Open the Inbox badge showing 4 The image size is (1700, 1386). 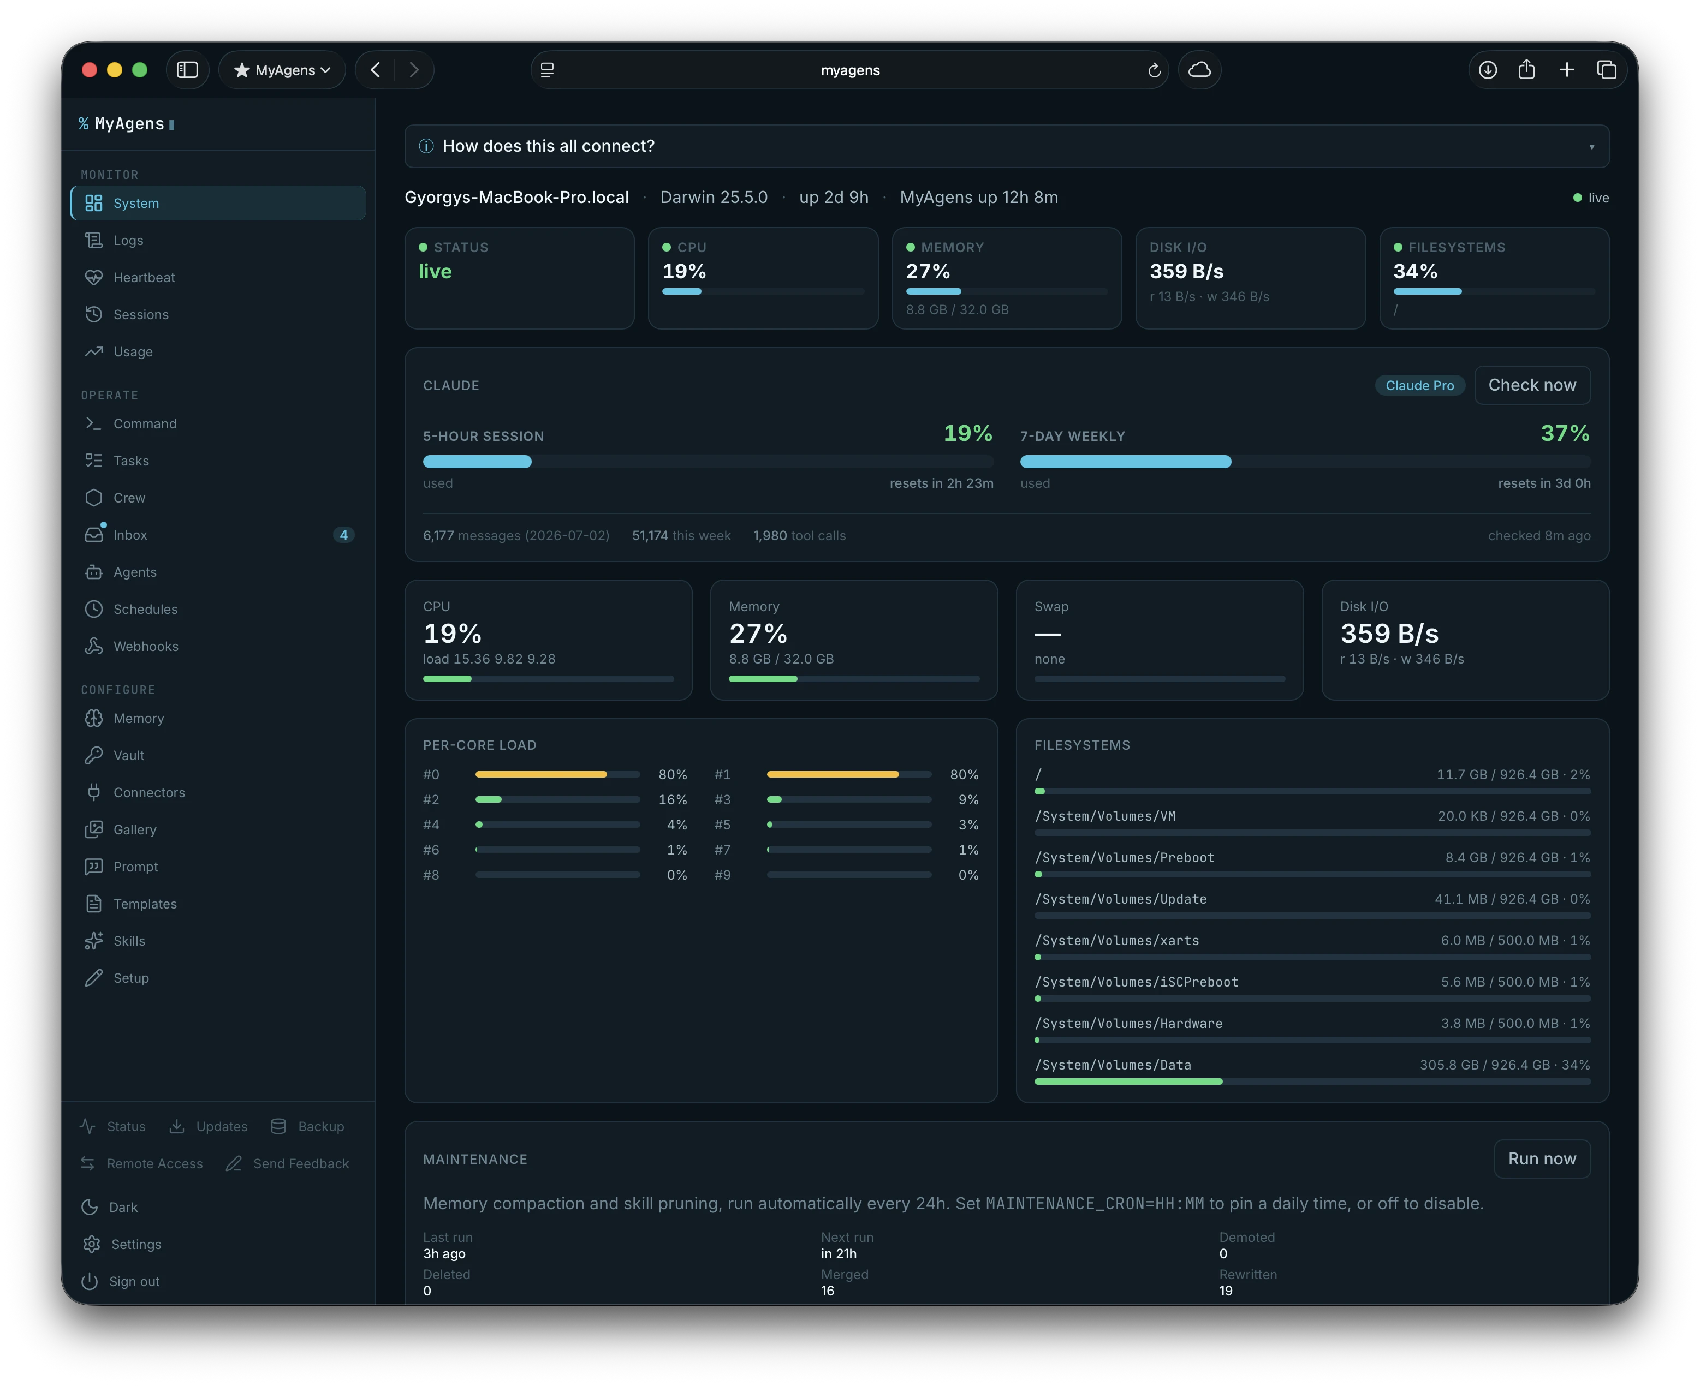343,534
